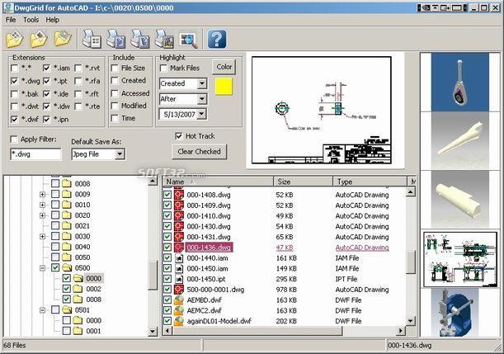Image resolution: width=504 pixels, height=354 pixels.
Task: Click the printer icon with photo image page
Action: [x=164, y=39]
